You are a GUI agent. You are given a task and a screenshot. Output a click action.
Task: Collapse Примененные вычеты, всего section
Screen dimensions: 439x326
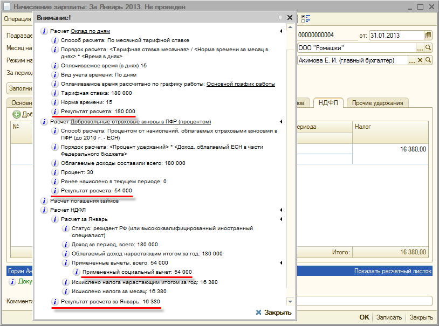coord(281,262)
